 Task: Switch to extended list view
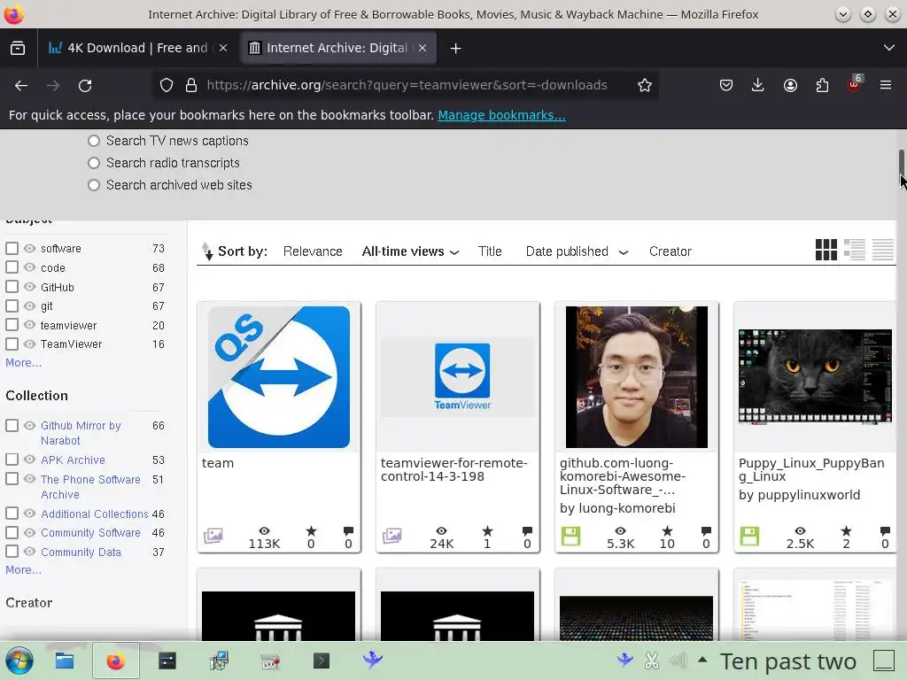(x=855, y=250)
